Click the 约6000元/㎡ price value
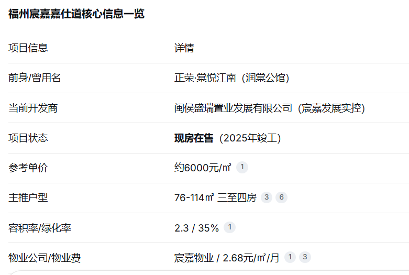The height and width of the screenshot is (275, 409). (203, 168)
